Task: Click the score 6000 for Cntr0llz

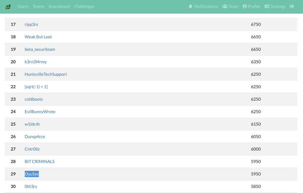Action: click(256, 149)
